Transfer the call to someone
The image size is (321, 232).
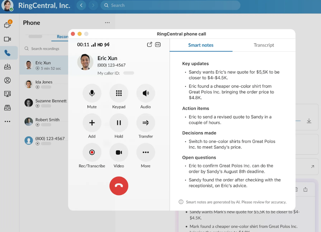[146, 123]
